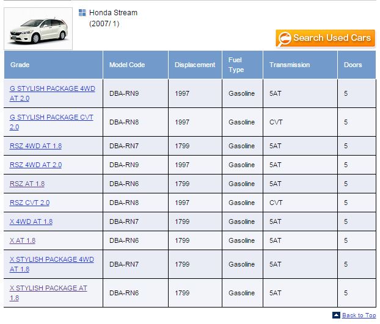Open the RSZ 4WD AT 1.8 link

35,146
